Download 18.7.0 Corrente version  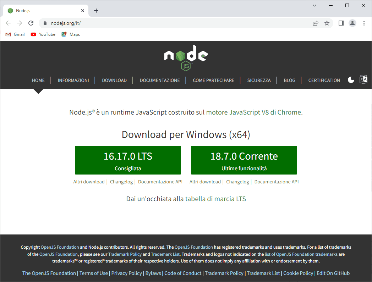244,160
